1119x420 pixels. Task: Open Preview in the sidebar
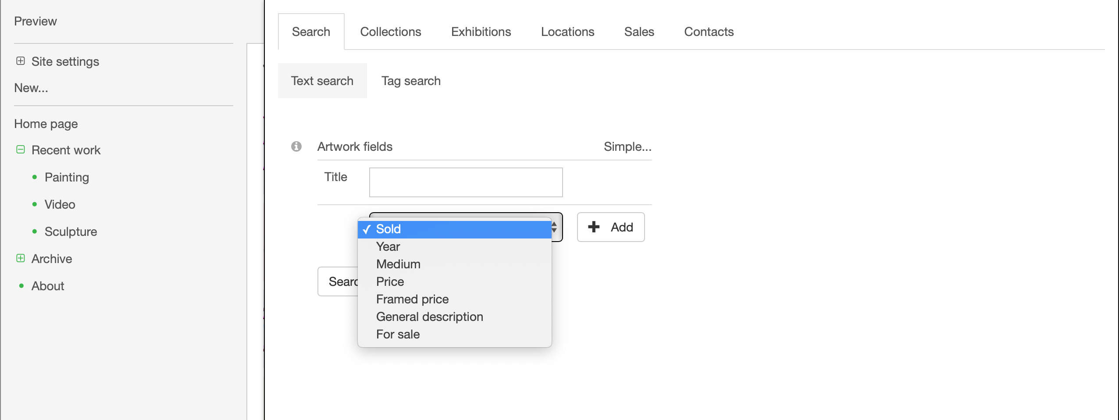(36, 21)
